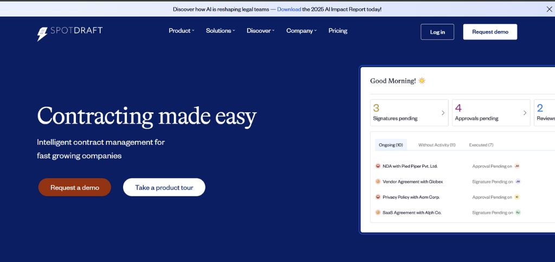Click the orange Request a demo button

(x=75, y=187)
